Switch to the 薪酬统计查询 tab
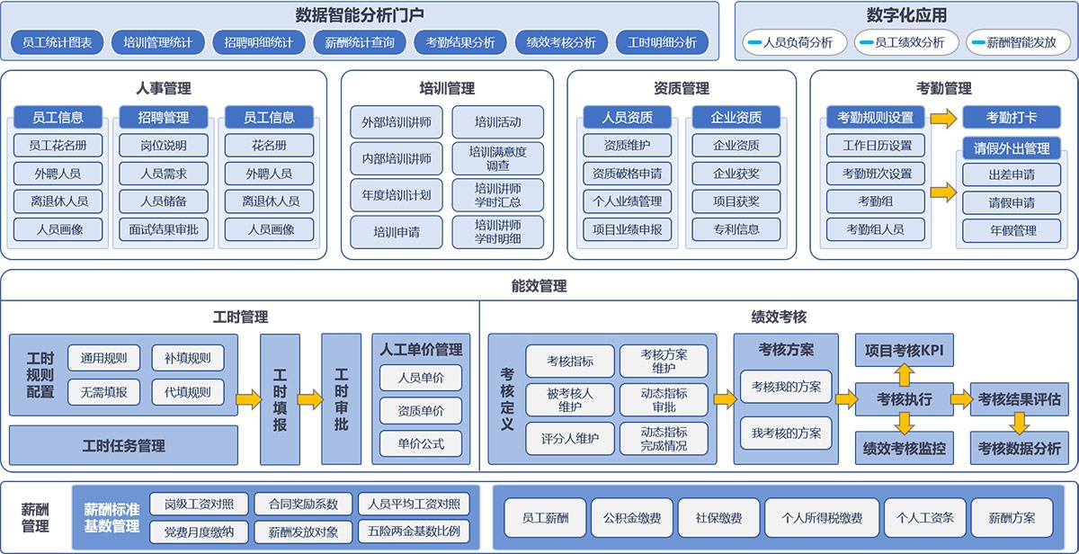The image size is (1079, 554). [360, 42]
